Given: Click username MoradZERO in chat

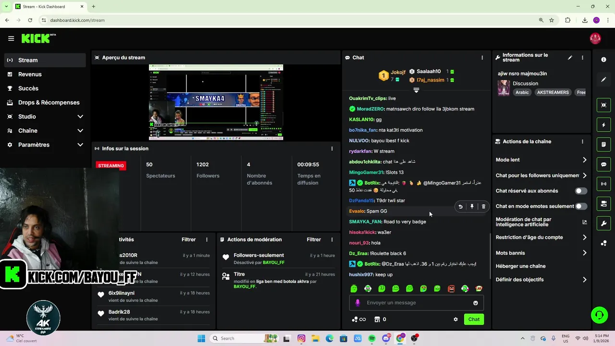Looking at the screenshot, I should [370, 109].
